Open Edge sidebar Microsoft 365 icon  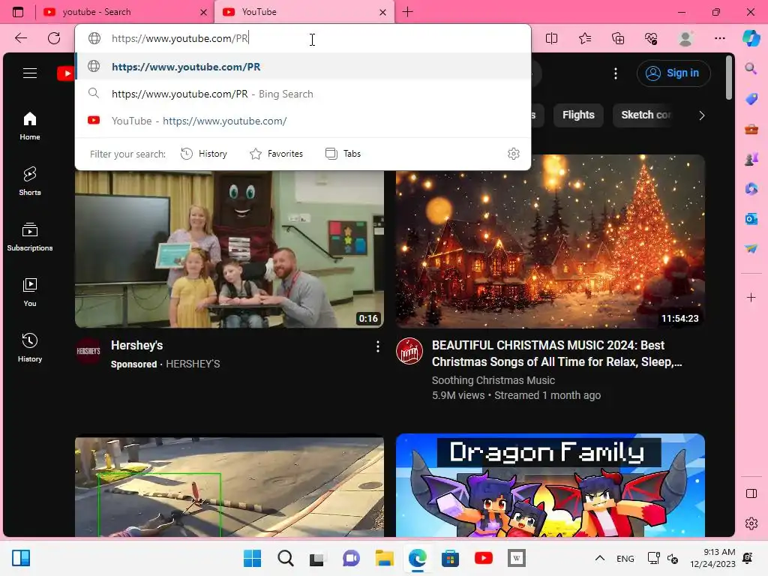[x=751, y=189]
